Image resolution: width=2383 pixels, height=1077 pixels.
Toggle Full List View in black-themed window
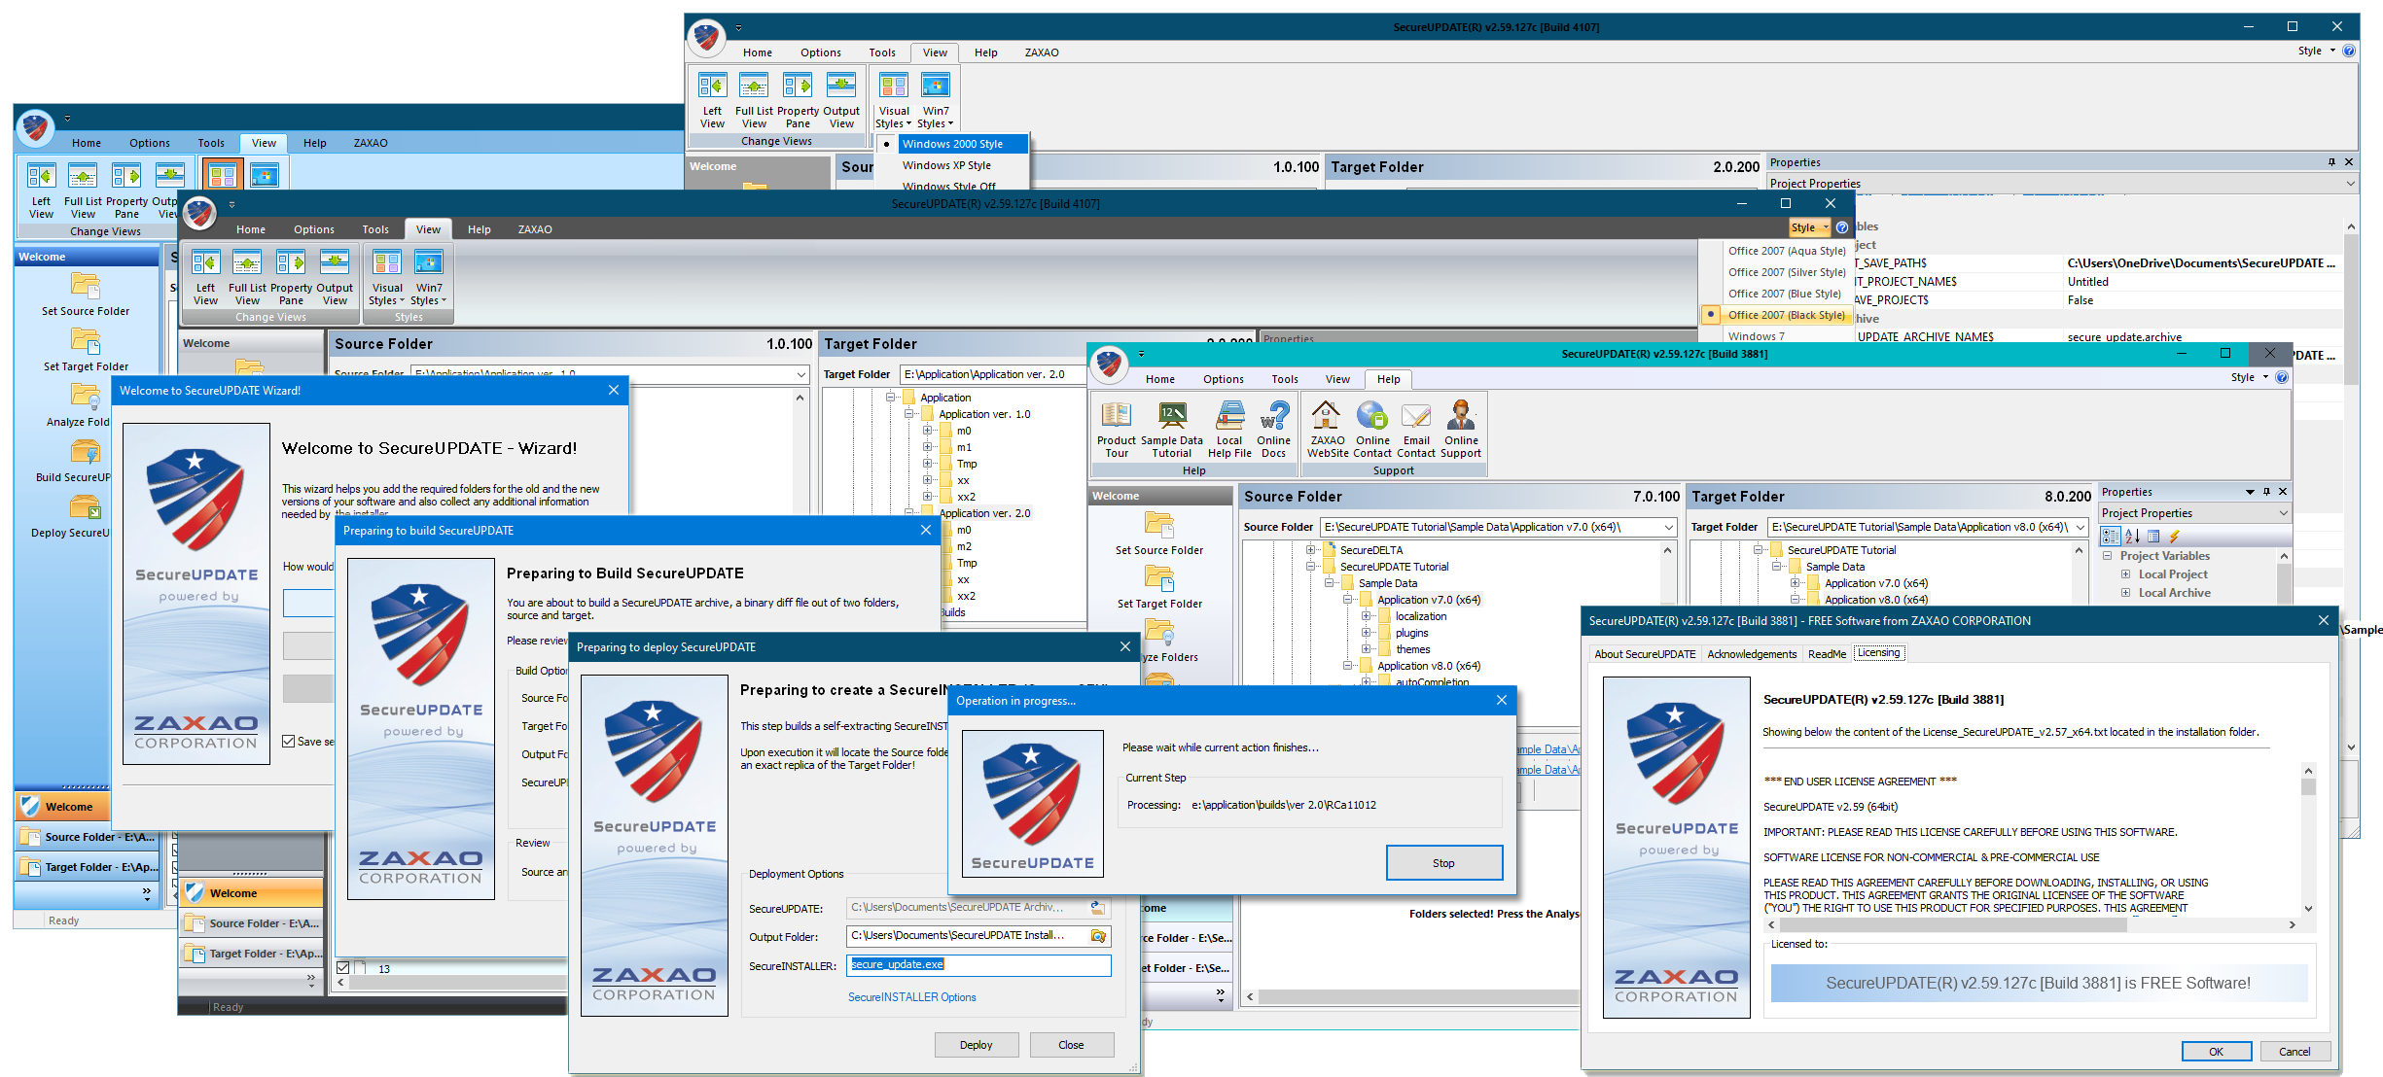[247, 277]
